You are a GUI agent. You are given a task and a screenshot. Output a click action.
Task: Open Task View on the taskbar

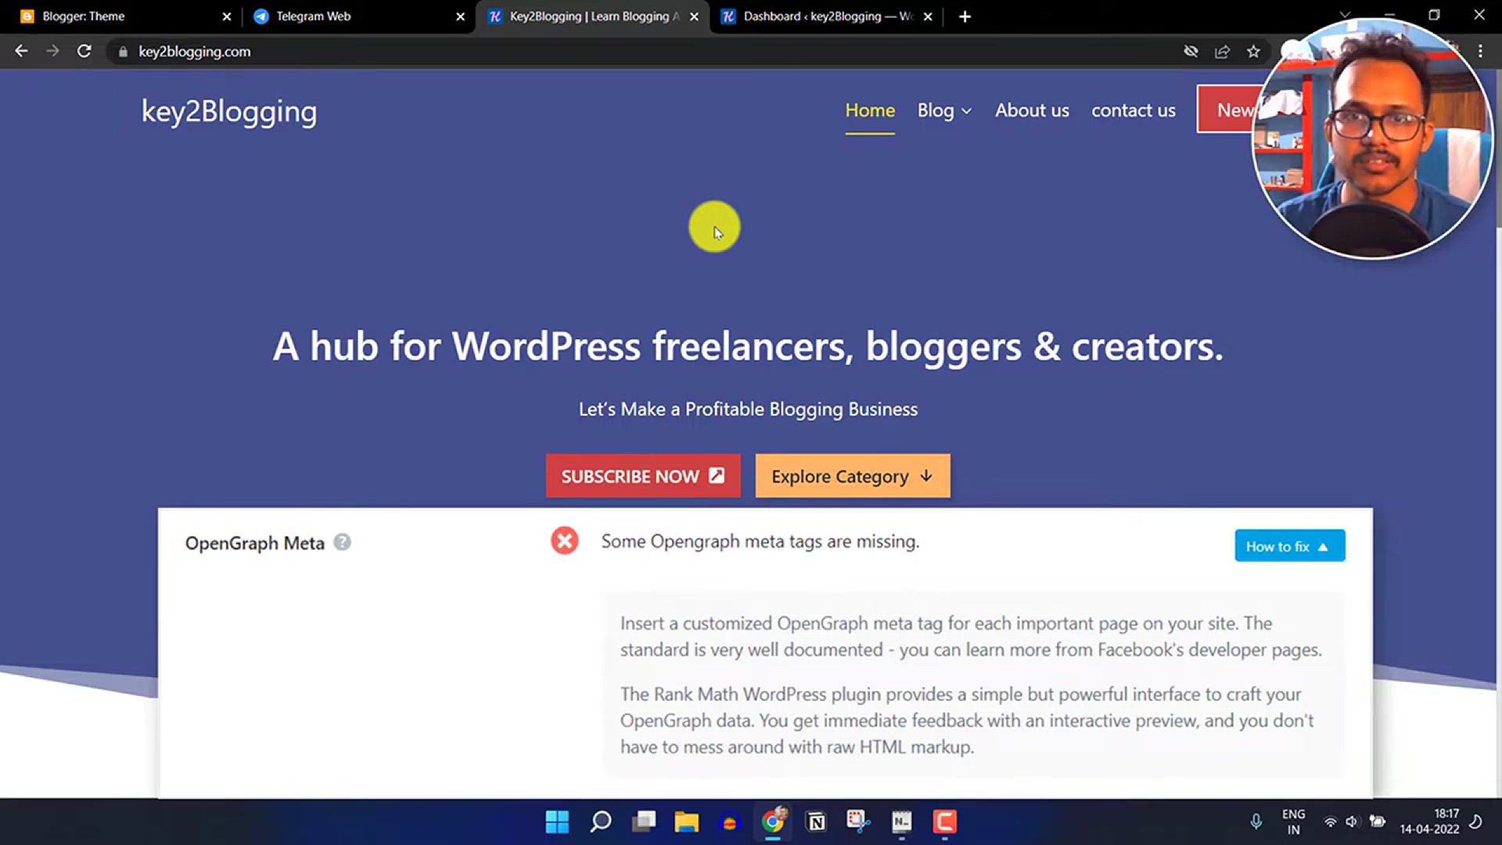coord(644,822)
